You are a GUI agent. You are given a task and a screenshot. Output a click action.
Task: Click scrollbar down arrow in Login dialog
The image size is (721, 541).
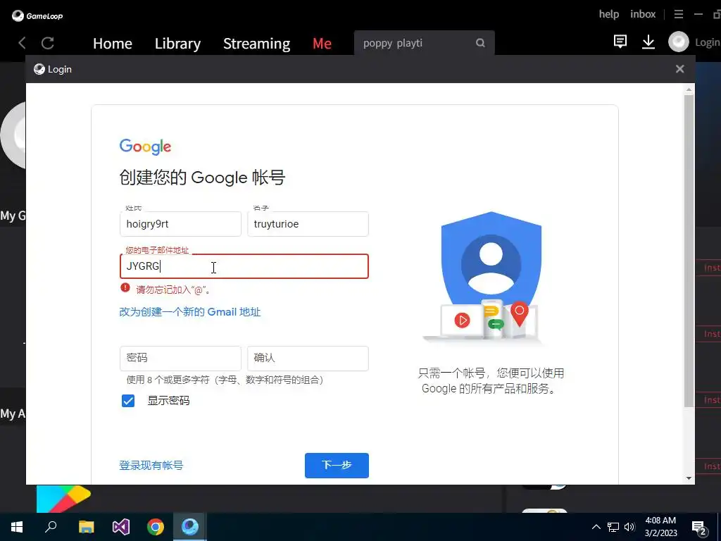(x=689, y=478)
